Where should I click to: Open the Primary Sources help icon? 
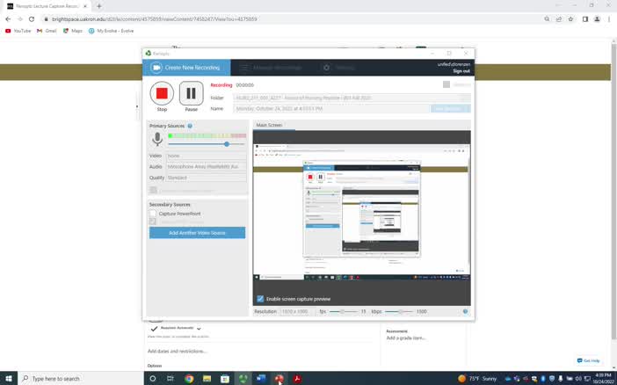click(190, 126)
